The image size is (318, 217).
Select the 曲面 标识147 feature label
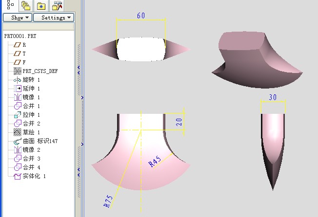tap(40, 141)
